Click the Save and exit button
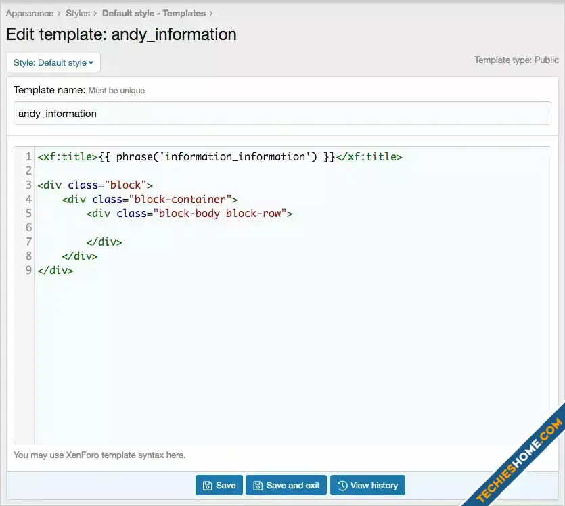565x506 pixels. pyautogui.click(x=286, y=485)
